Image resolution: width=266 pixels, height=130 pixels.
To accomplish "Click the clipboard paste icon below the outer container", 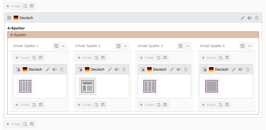I will [x=25, y=124].
